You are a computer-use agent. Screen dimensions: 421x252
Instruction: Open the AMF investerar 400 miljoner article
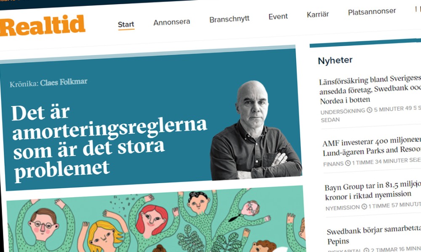click(x=371, y=146)
